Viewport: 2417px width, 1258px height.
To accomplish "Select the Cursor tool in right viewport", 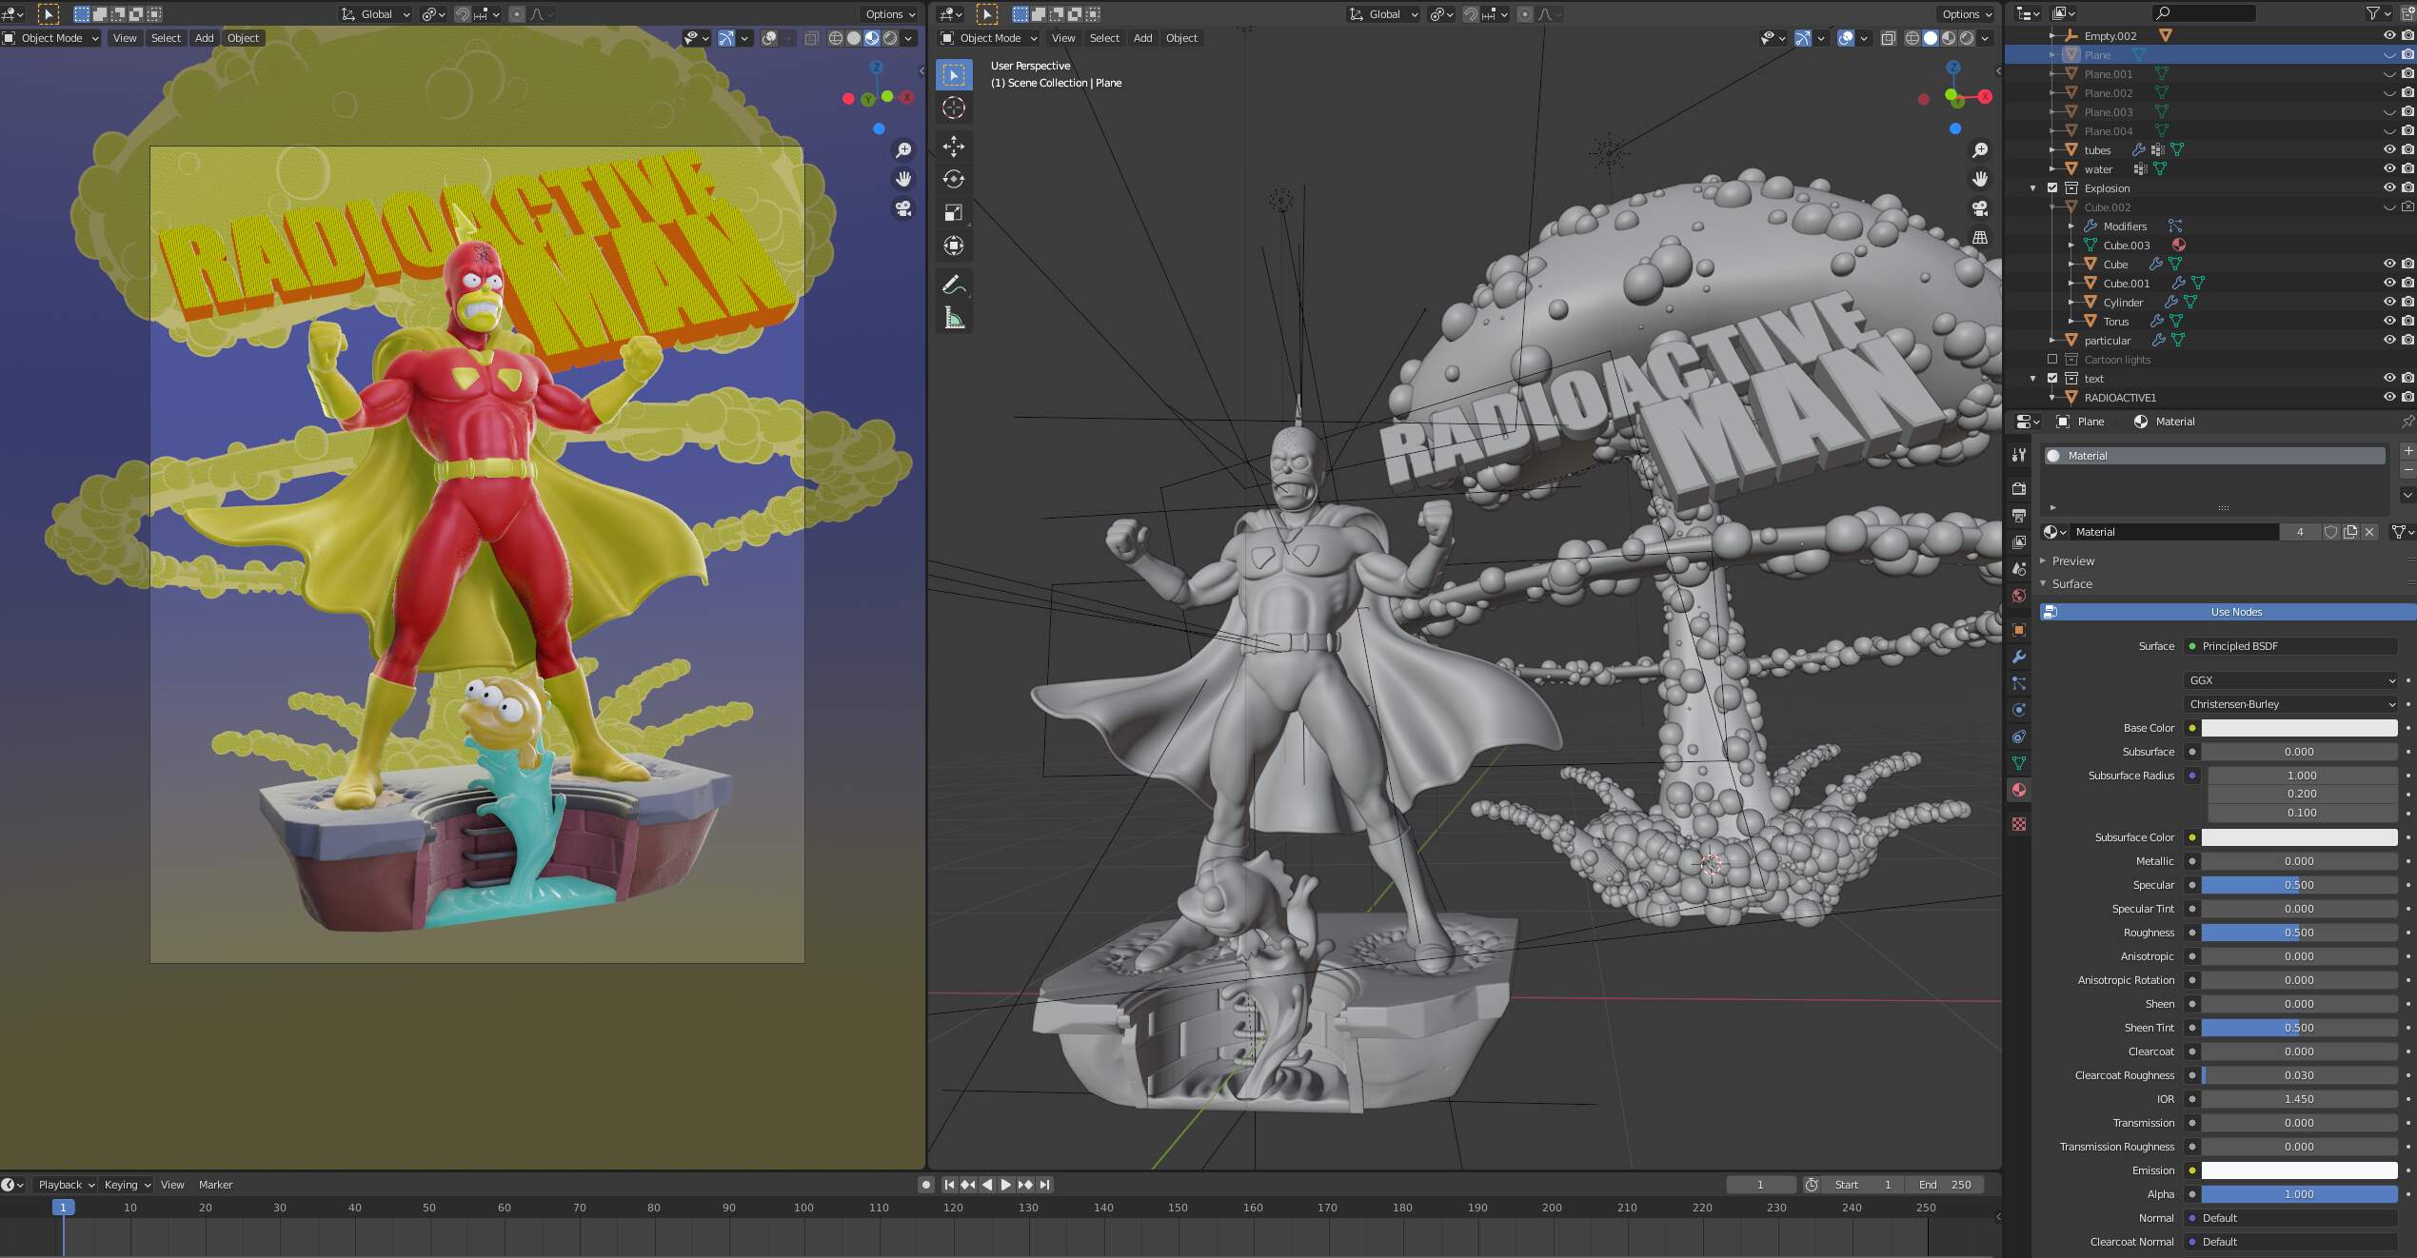I will coord(954,108).
